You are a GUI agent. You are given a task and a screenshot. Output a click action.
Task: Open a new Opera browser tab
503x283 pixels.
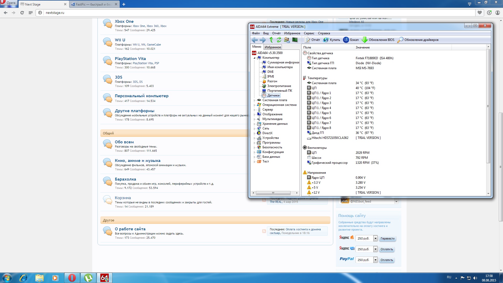tap(124, 4)
